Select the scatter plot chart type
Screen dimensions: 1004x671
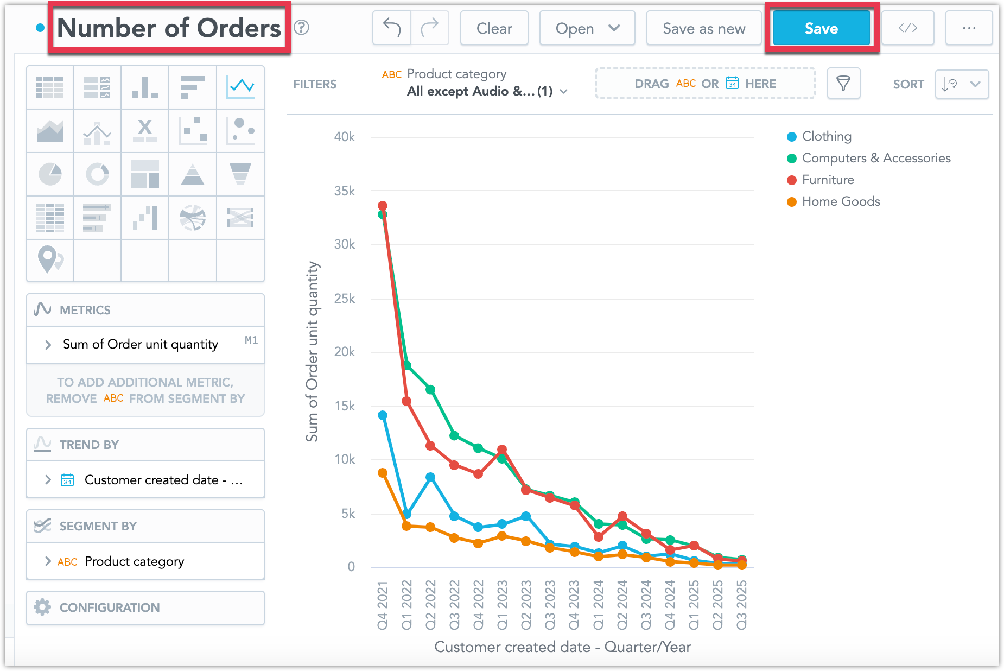coord(193,130)
